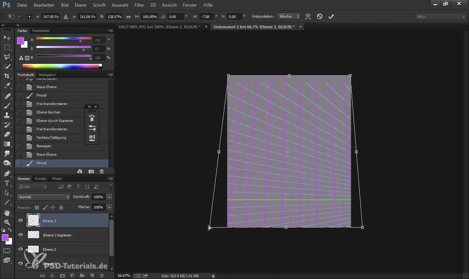Select the Zoom tool
The width and height of the screenshot is (469, 279).
[x=7, y=222]
